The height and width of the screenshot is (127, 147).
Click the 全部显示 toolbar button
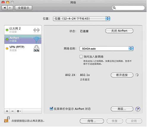(23, 8)
